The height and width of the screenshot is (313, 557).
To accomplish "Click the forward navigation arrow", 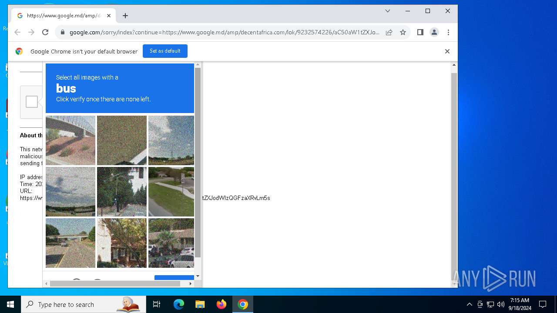I will [31, 32].
